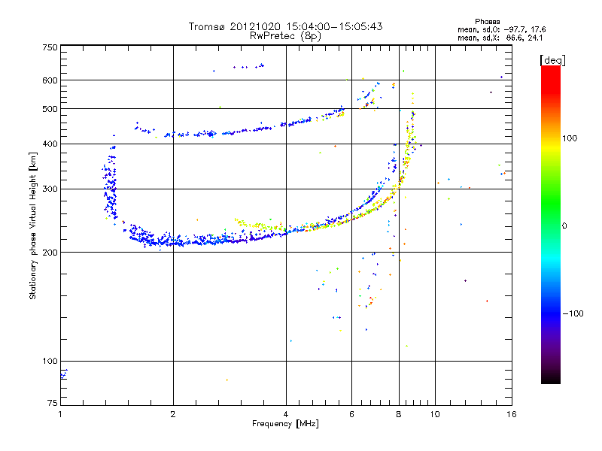The width and height of the screenshot is (602, 451).
Task: Click the x-axis label 10
Action: tap(435, 414)
